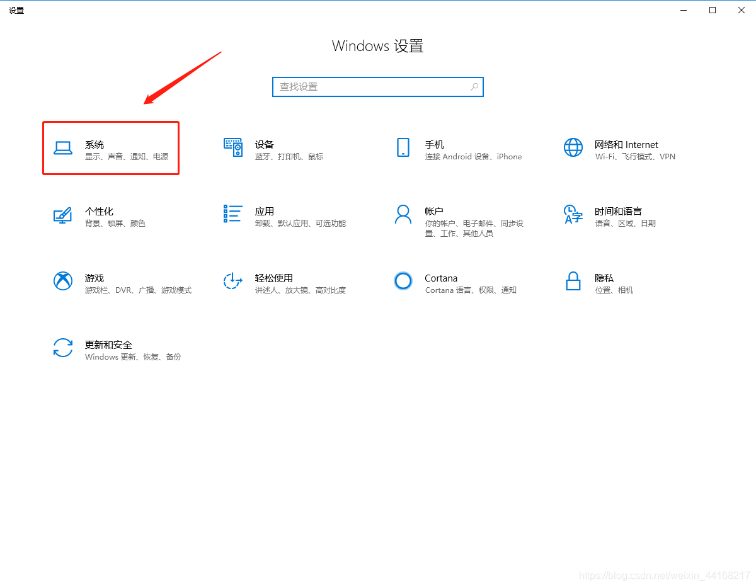Open the 帐户 settings title
This screenshot has width=756, height=587.
(x=435, y=212)
